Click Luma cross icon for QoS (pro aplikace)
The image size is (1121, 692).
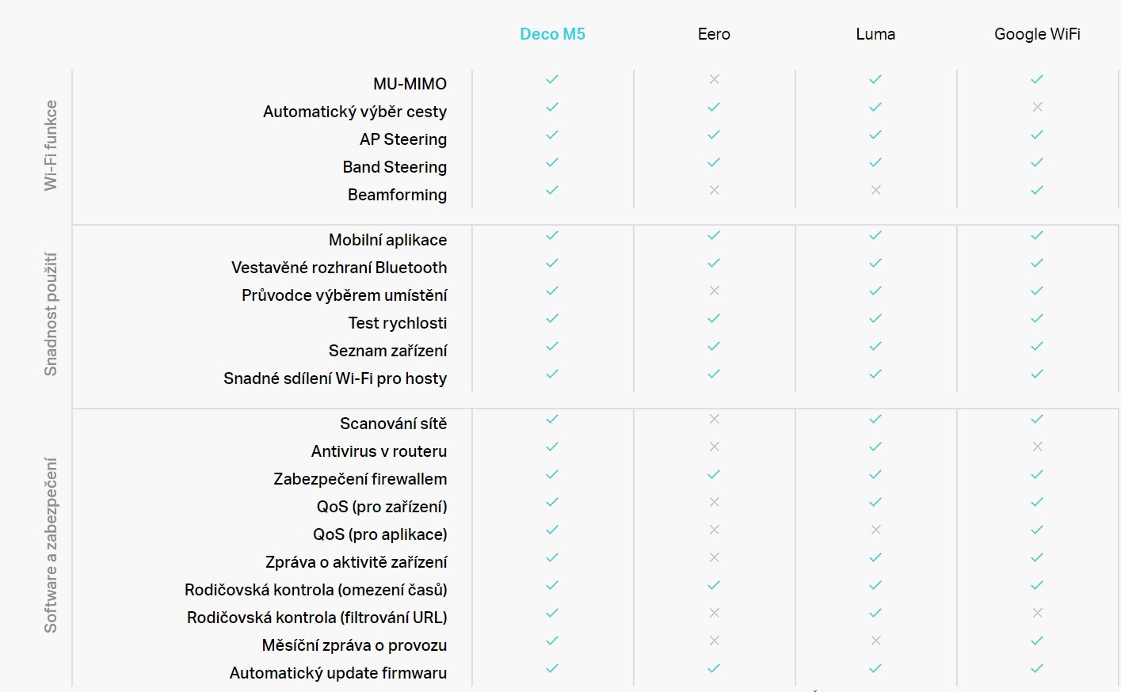(875, 530)
